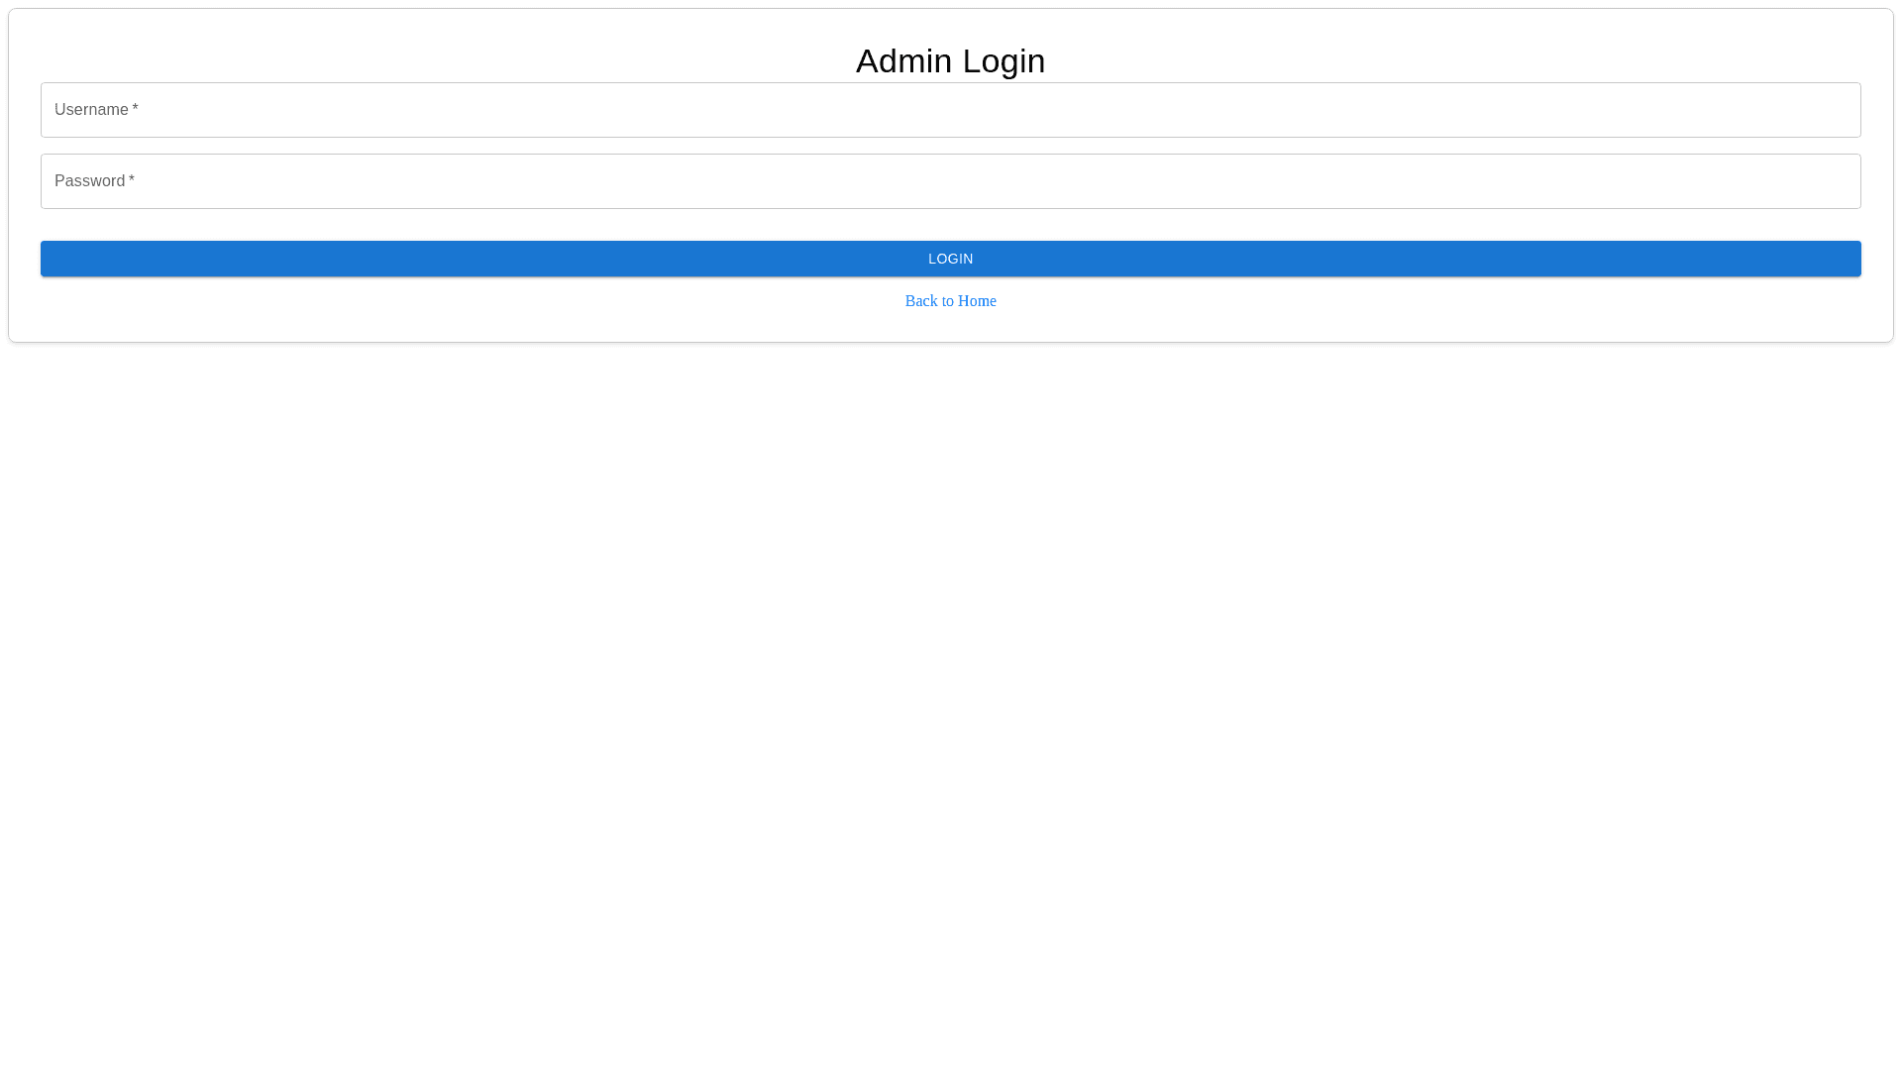
Task: Click the Password placeholder label text
Action: [89, 181]
